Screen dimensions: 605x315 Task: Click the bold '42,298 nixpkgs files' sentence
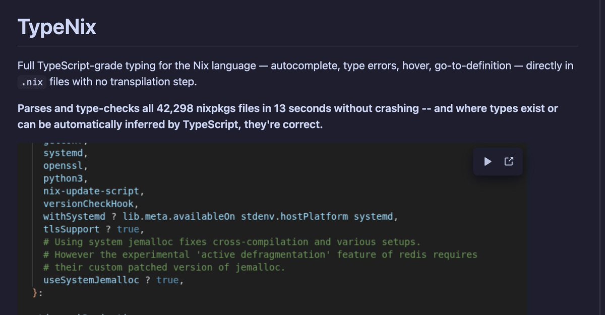(288, 116)
